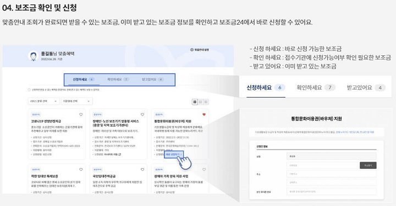Click the info notice below the tabs

click(x=64, y=90)
